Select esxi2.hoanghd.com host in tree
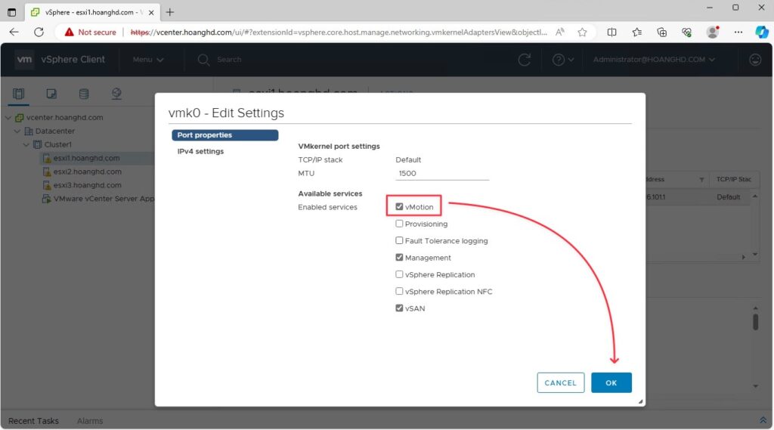The image size is (774, 430). click(x=88, y=172)
